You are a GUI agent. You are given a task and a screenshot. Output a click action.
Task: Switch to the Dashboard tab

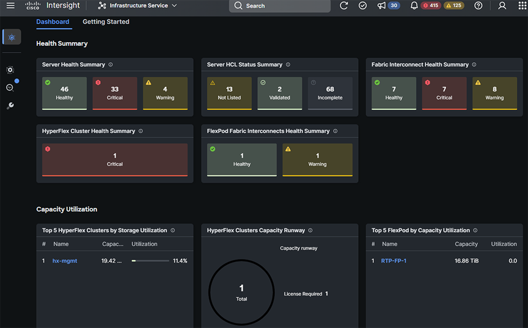click(53, 22)
